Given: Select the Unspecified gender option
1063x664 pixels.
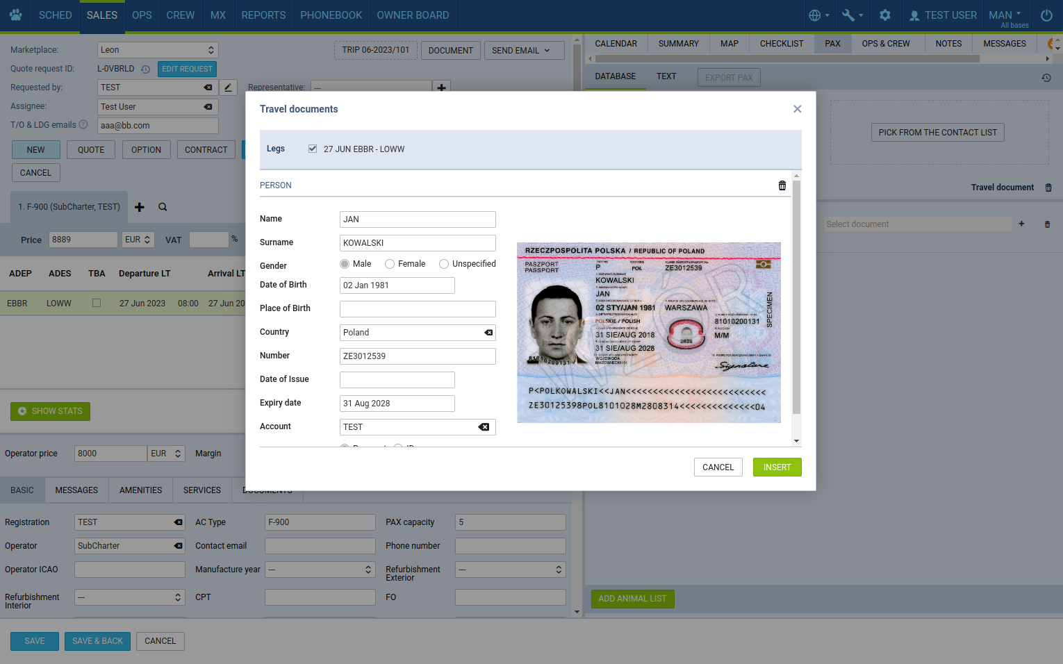Looking at the screenshot, I should pyautogui.click(x=444, y=264).
